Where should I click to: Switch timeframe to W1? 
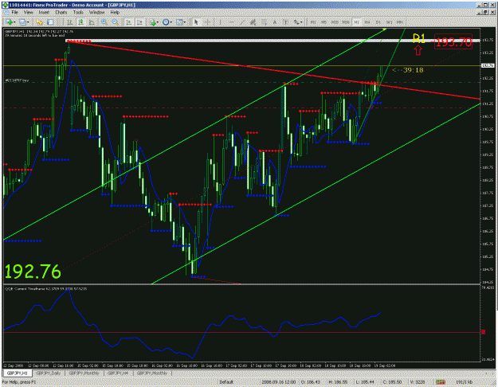tap(390, 22)
